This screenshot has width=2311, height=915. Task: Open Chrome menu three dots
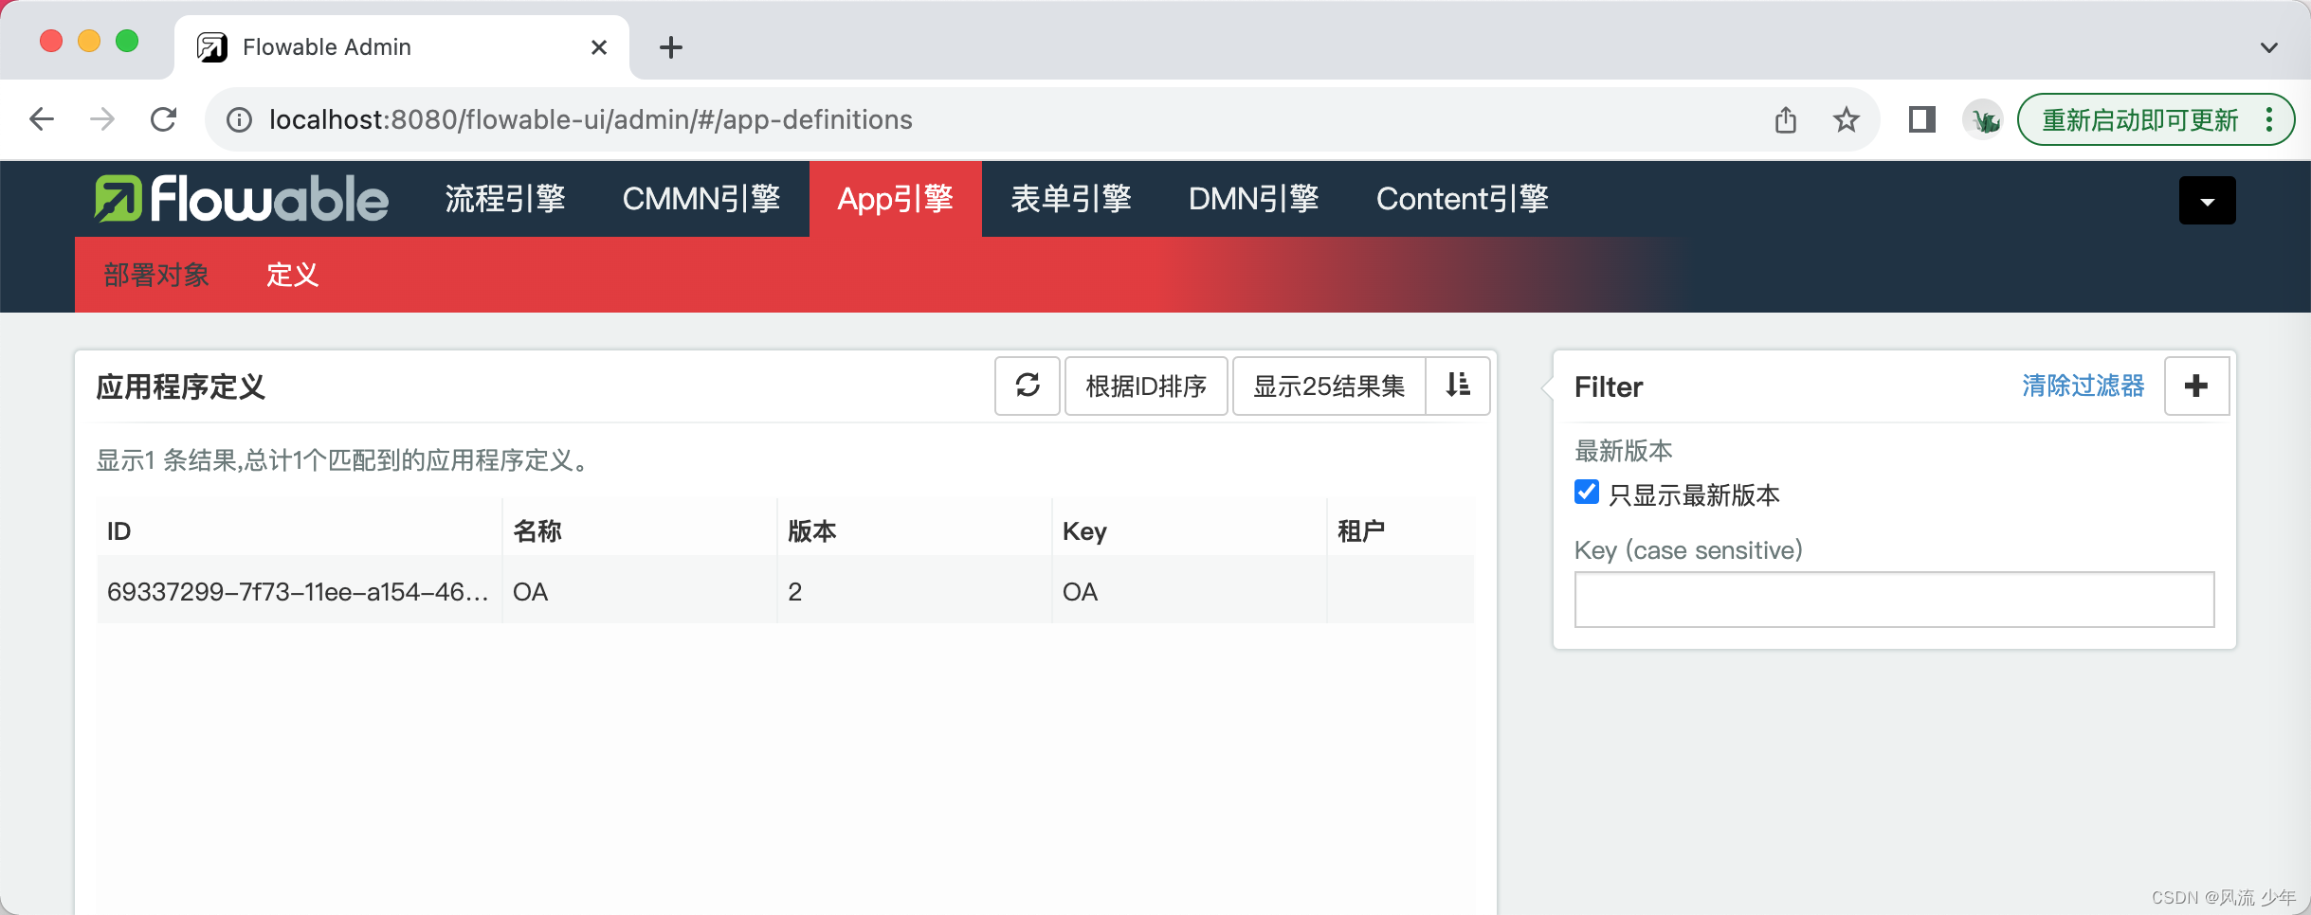(x=2269, y=119)
